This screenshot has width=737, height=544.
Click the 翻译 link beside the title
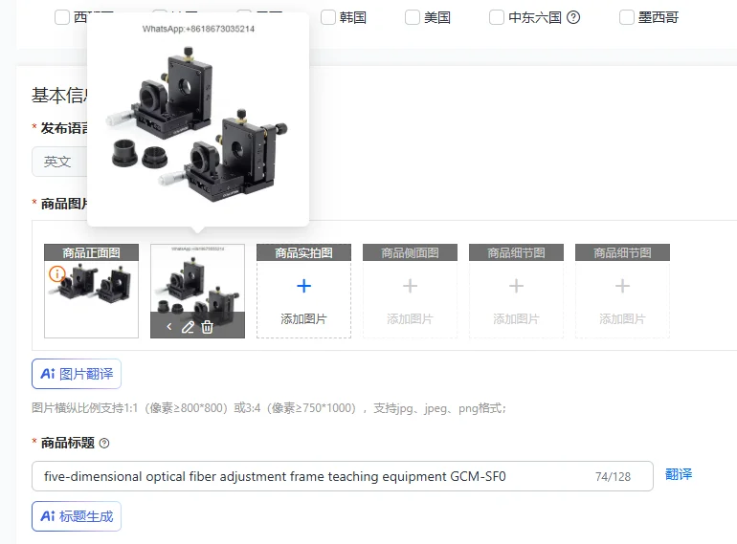click(679, 474)
